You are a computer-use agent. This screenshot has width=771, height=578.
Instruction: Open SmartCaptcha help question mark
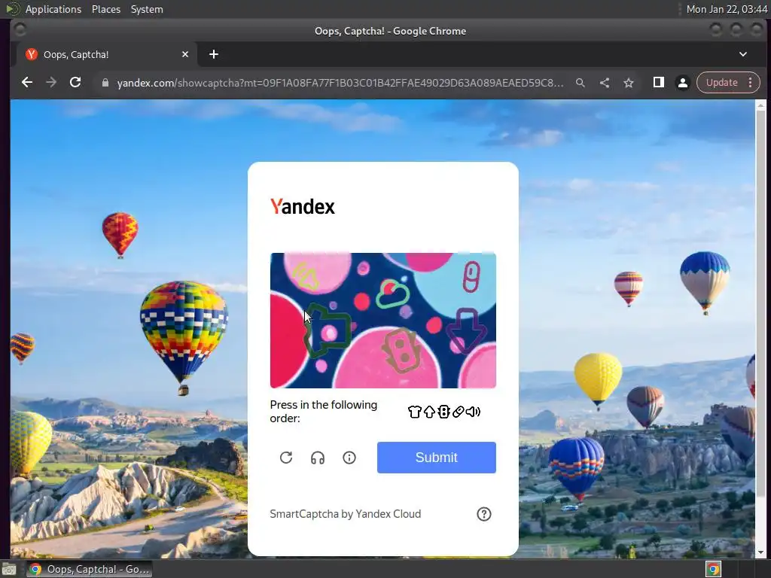(484, 514)
